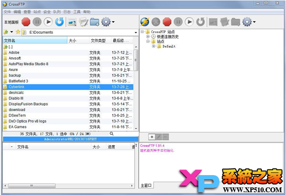Sort local list by 文件名 column header
286x195 pixels.
point(35,40)
